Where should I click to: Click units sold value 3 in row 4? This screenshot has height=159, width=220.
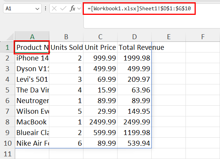66,79
